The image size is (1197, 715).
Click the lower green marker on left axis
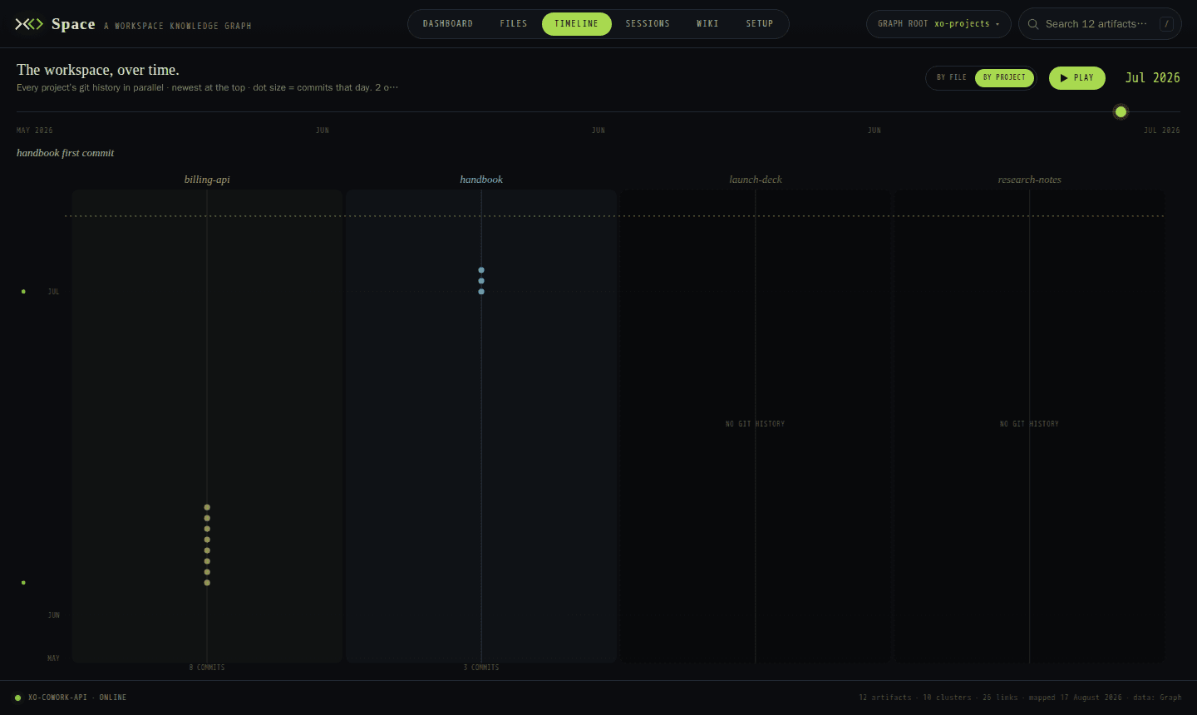[x=23, y=583]
